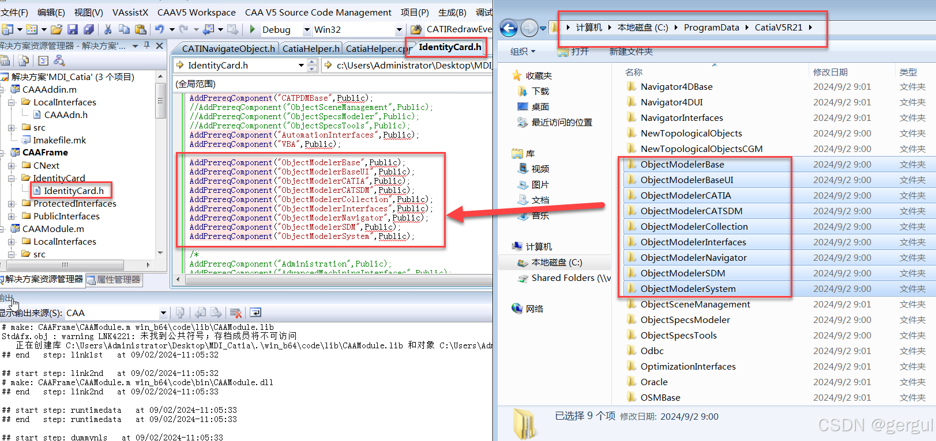Image resolution: width=936 pixels, height=441 pixels.
Task: Close the Solution Explorer panel
Action: click(160, 45)
